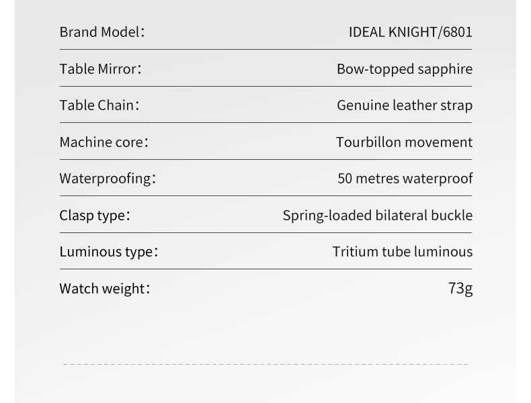The width and height of the screenshot is (531, 403).
Task: Click the Bow-topped sapphire value
Action: tap(405, 69)
